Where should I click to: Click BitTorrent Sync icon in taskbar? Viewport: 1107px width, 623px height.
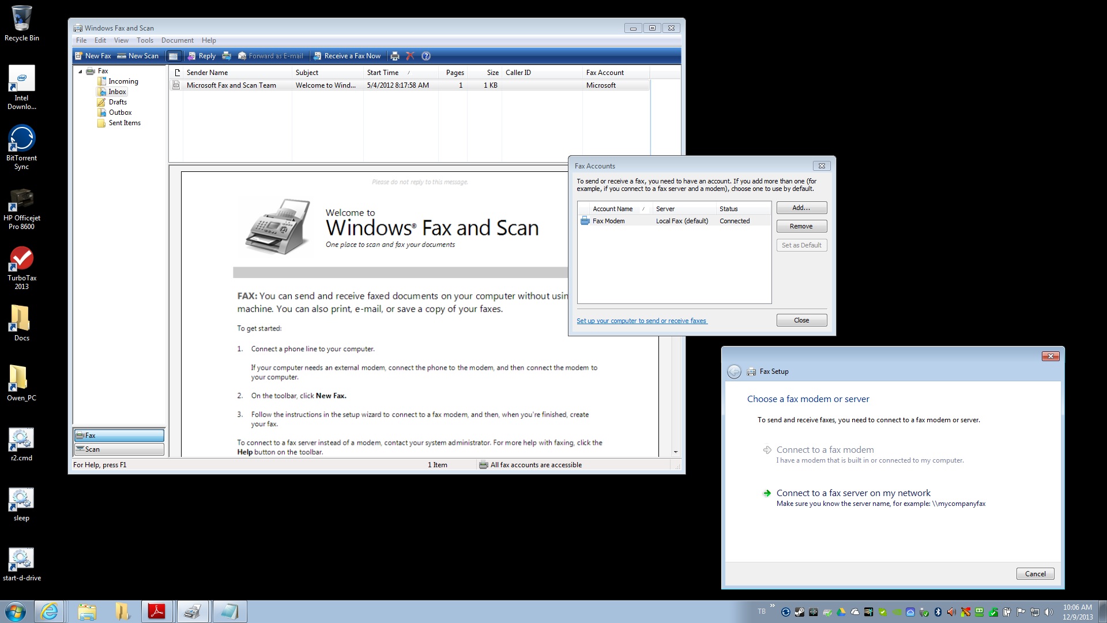click(x=785, y=611)
